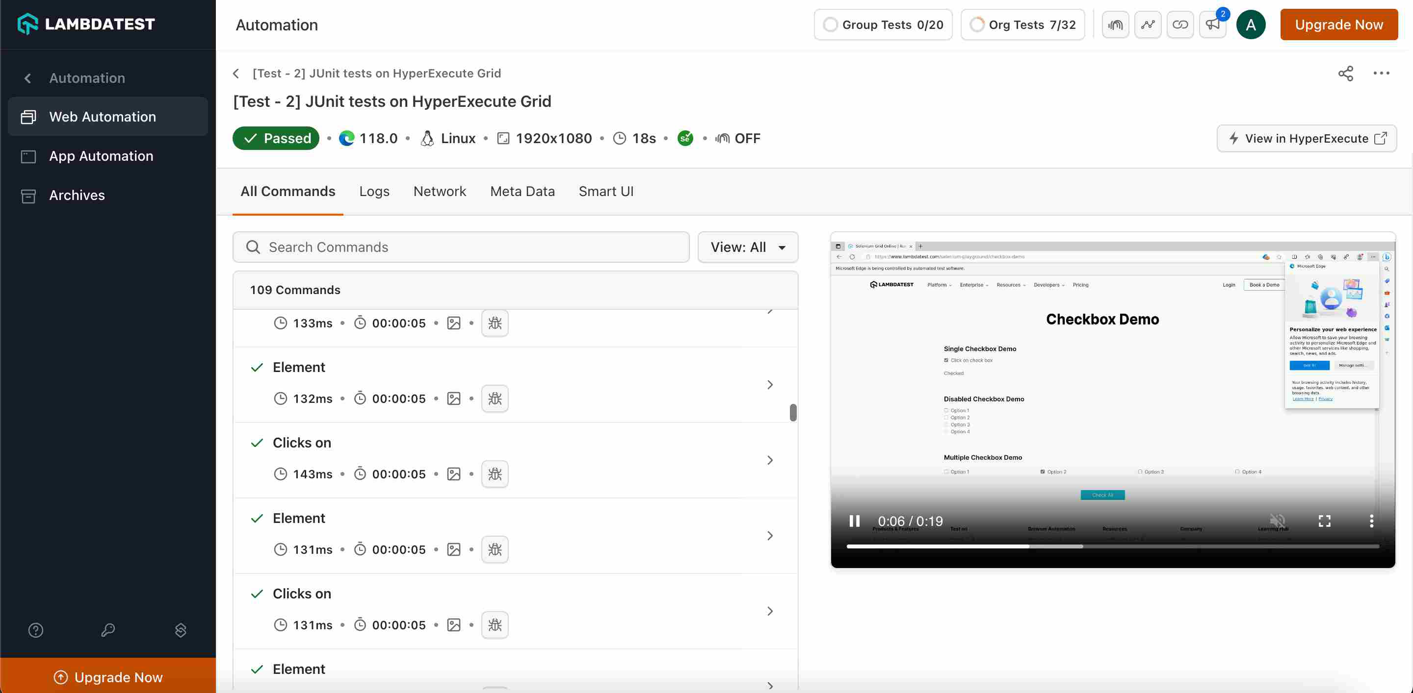The height and width of the screenshot is (693, 1413).
Task: Open the analytics insights icon in the header
Action: (x=1148, y=24)
